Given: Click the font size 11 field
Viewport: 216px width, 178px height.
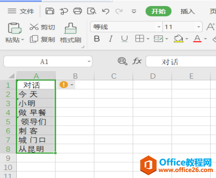Looking at the screenshot, I should click(x=179, y=27).
